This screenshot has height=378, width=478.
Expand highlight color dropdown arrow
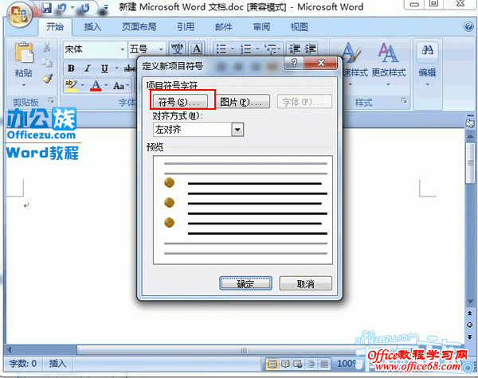[x=83, y=86]
